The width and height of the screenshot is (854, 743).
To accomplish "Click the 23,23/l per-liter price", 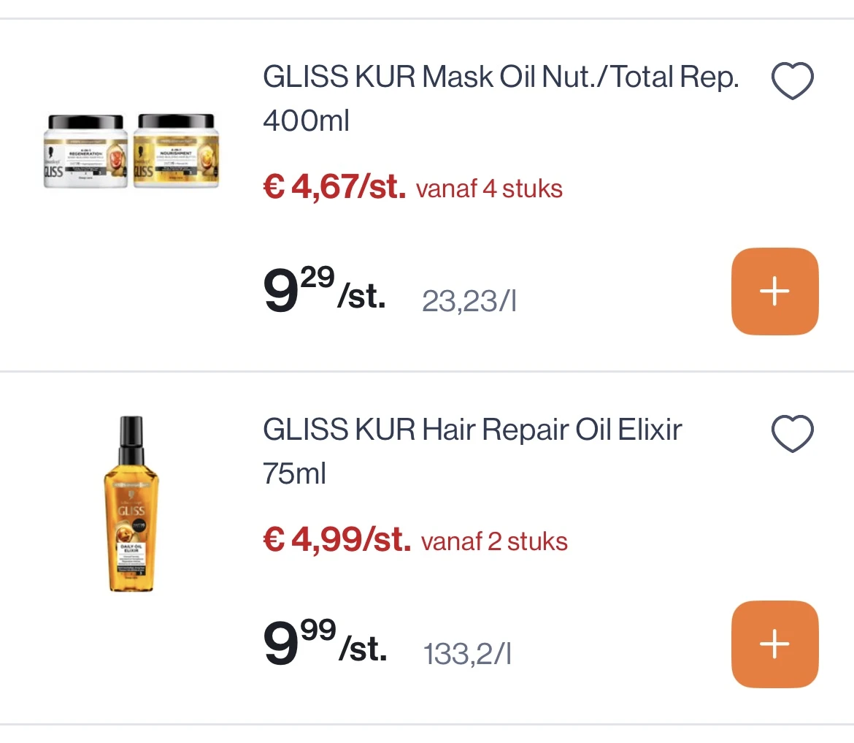I will (x=469, y=299).
